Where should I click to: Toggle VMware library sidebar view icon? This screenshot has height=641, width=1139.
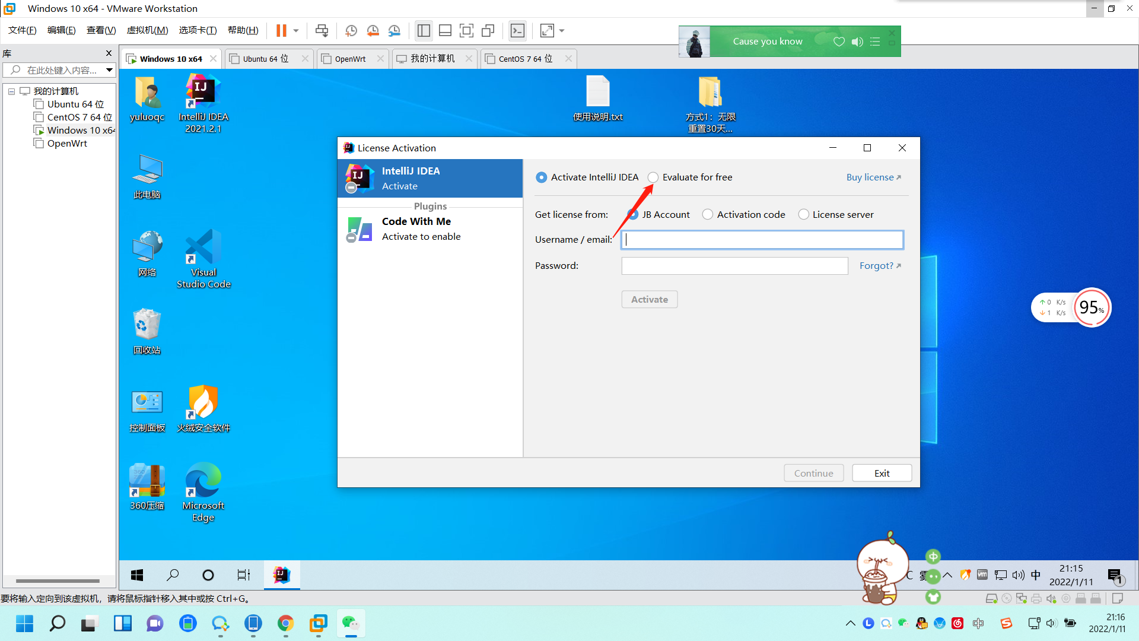(x=424, y=30)
